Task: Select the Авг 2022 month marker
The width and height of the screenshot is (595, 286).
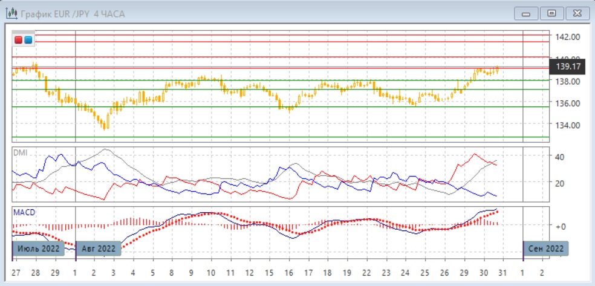Action: [98, 249]
